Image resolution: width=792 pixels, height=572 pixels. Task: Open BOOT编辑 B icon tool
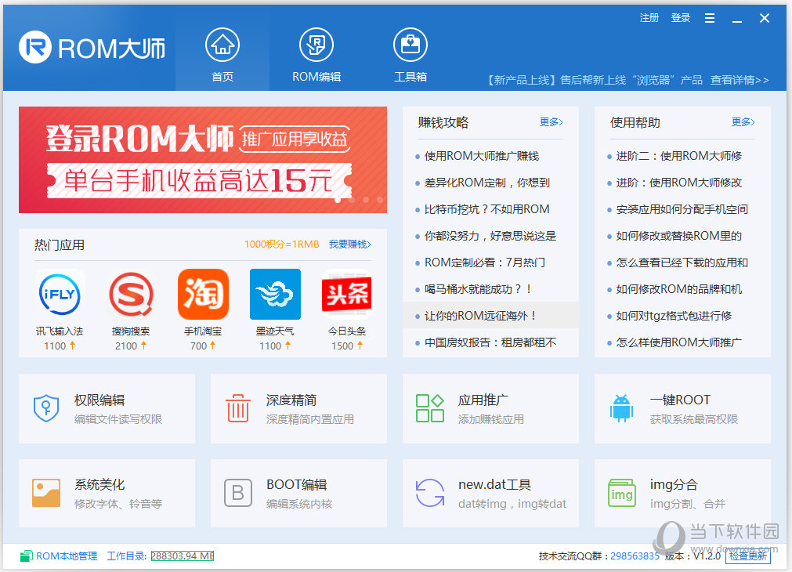(238, 493)
